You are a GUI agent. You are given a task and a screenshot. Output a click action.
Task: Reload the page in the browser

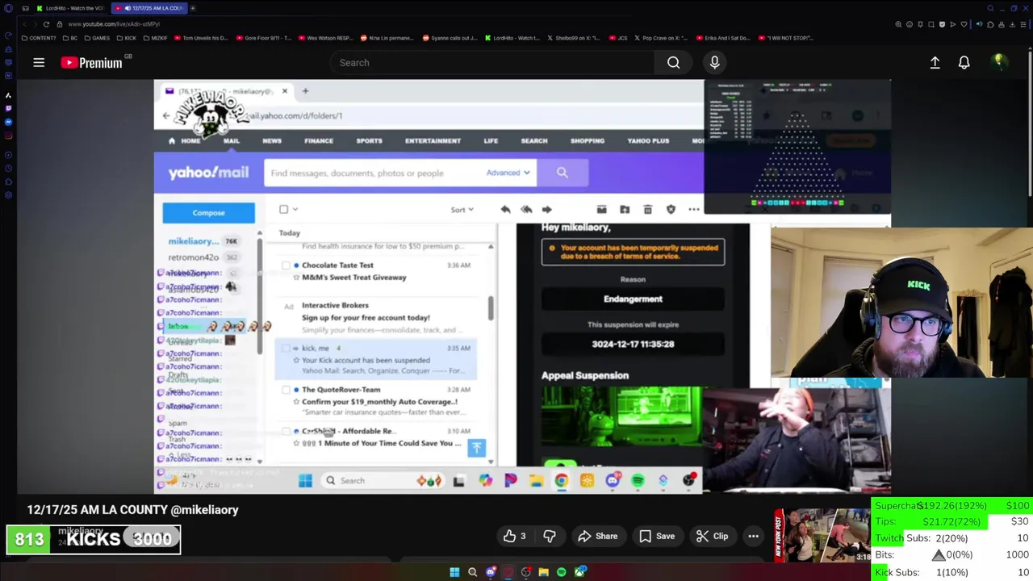(46, 24)
